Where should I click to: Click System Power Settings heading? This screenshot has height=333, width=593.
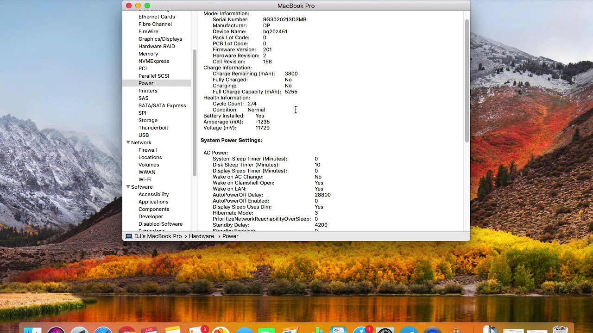tap(231, 140)
